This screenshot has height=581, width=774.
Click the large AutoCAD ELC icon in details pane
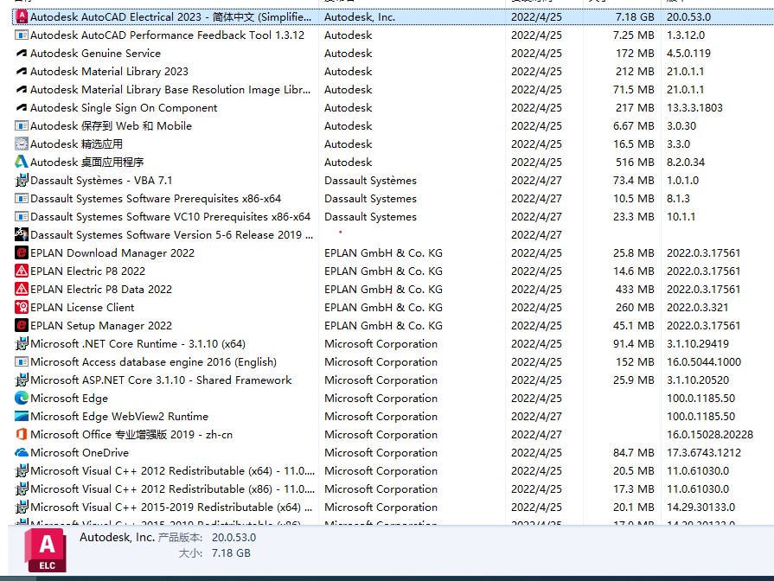[47, 552]
